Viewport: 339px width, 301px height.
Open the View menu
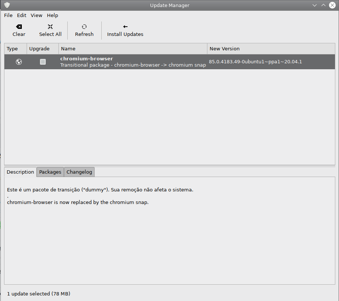point(36,15)
